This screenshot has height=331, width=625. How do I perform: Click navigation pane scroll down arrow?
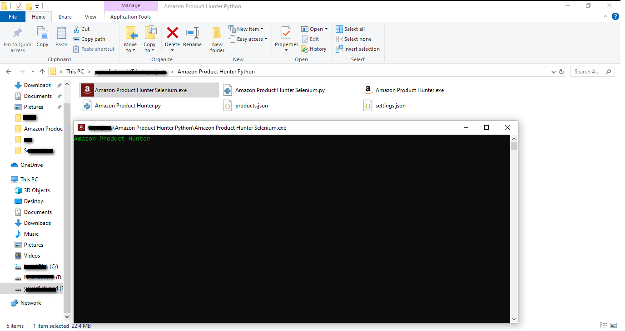[67, 316]
